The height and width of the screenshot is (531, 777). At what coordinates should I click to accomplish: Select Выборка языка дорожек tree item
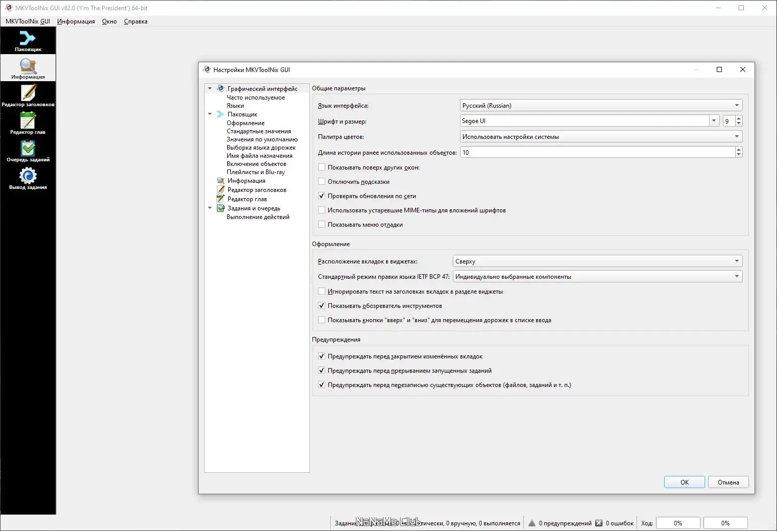[261, 148]
